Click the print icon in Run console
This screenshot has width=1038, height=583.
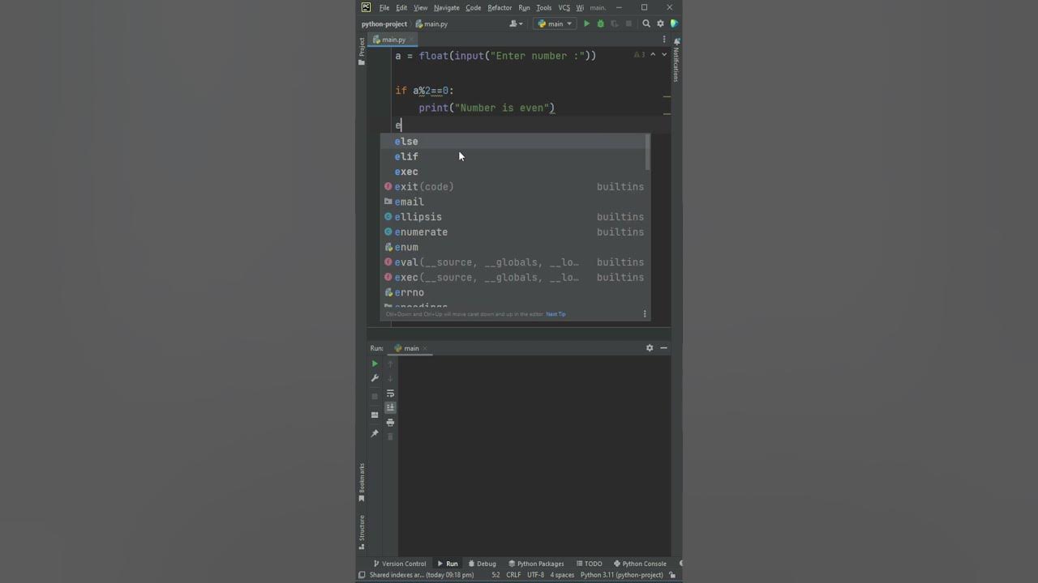(x=390, y=423)
